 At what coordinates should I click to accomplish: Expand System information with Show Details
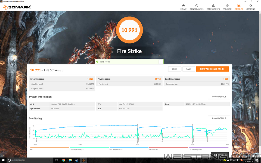219,97
